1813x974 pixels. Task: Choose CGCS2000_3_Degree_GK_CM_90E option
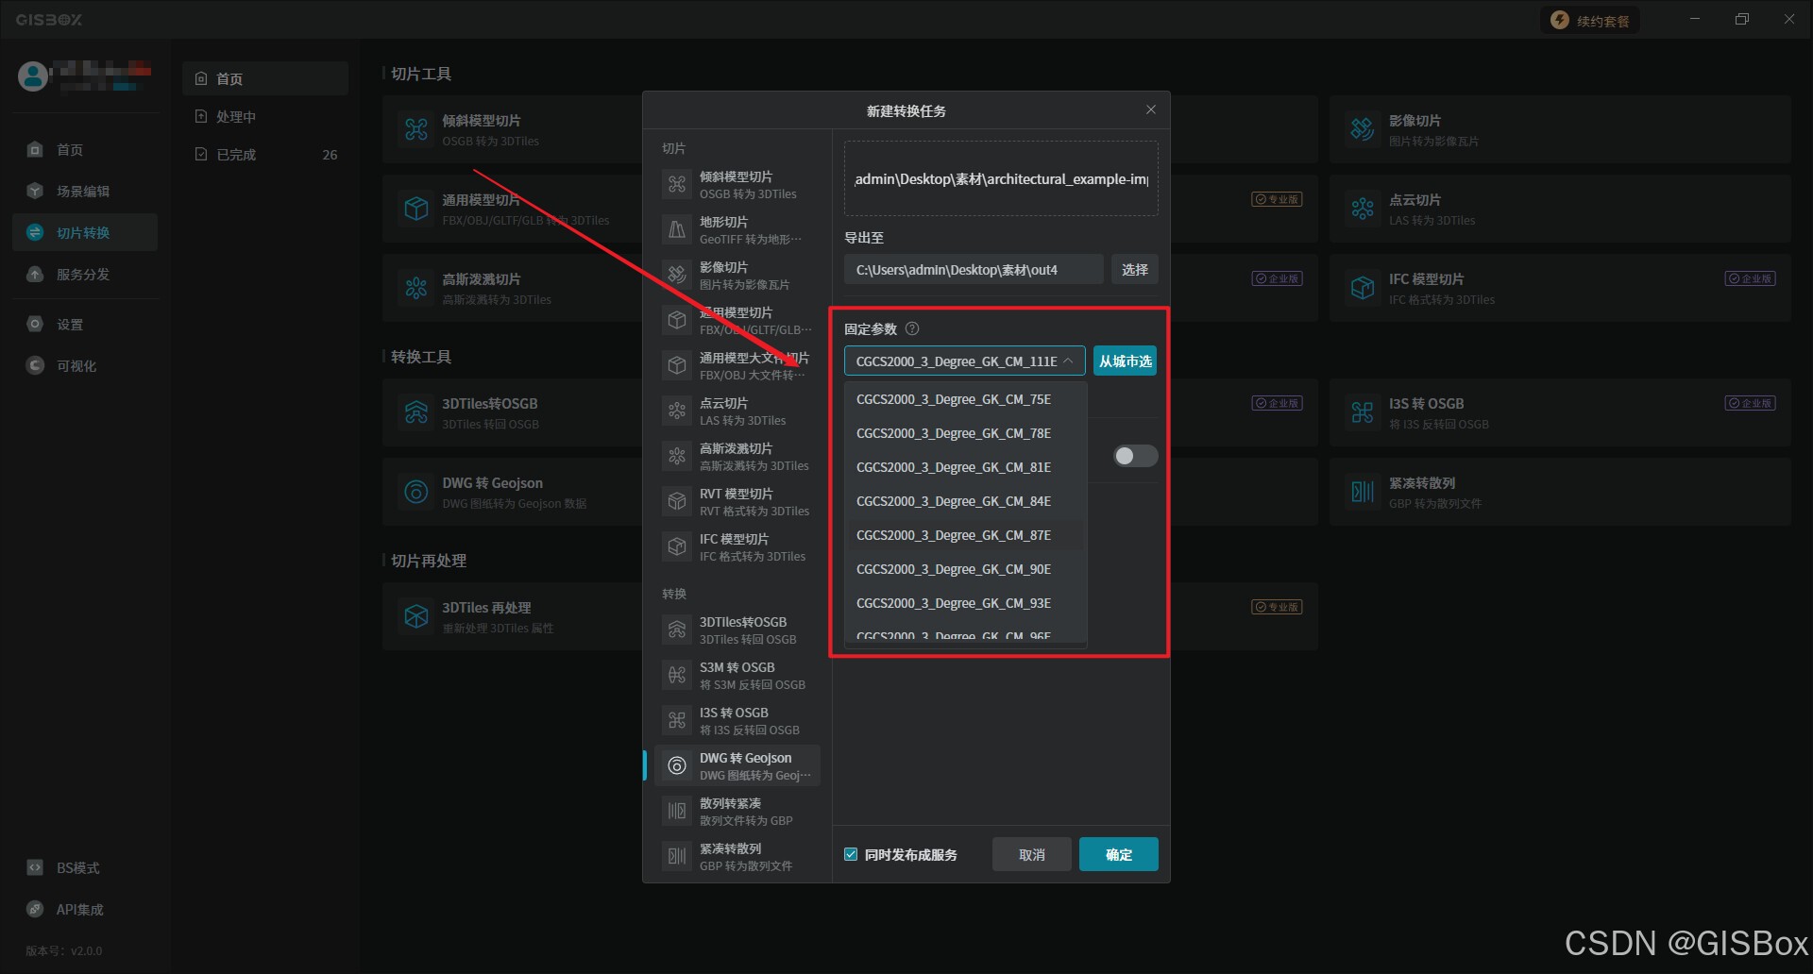tap(965, 569)
